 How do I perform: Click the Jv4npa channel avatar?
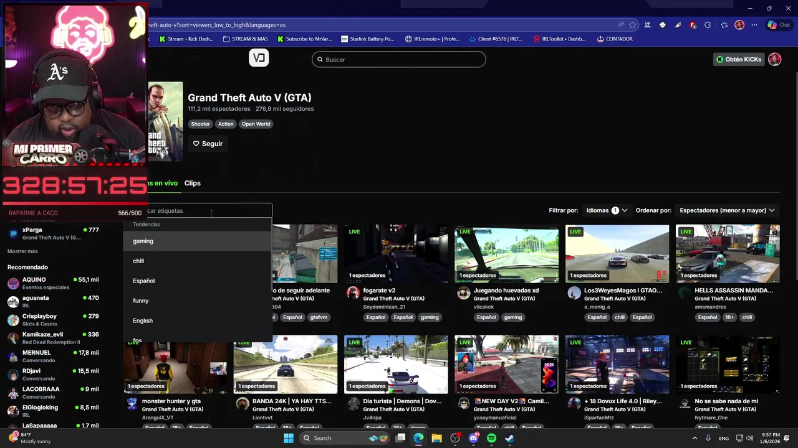353,404
